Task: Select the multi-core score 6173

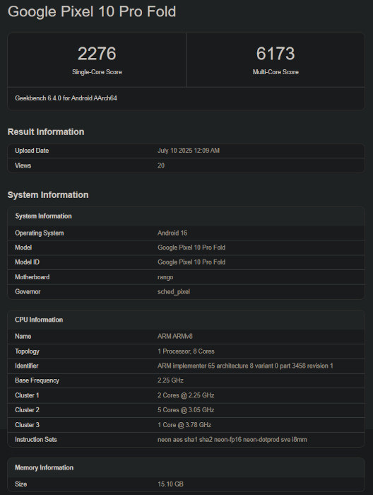Action: click(276, 53)
